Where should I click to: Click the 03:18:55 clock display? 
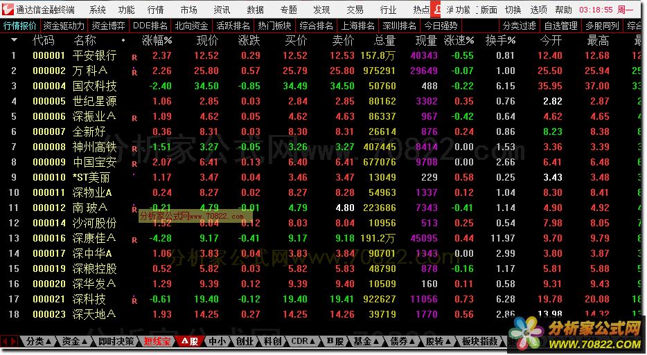coord(596,10)
